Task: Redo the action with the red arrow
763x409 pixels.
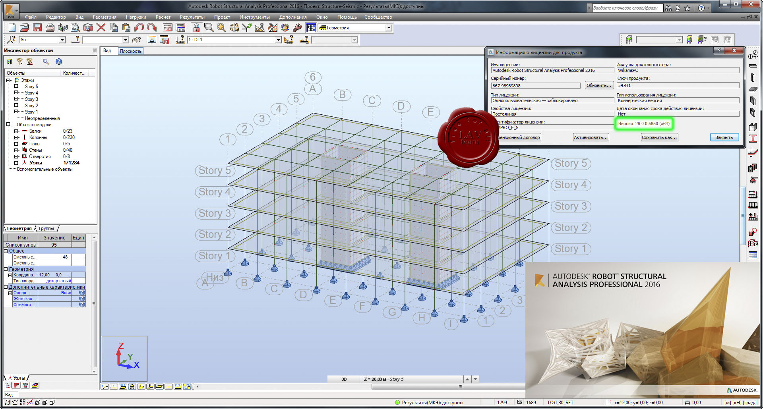Action: [152, 27]
